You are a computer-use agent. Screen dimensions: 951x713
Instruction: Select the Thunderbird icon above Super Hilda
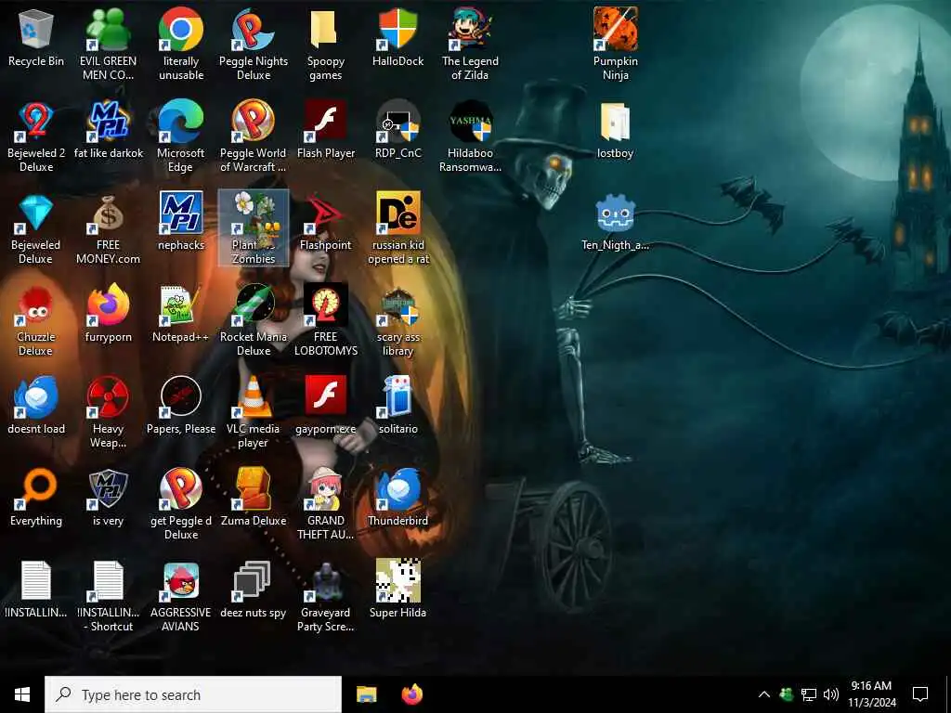[x=397, y=498]
